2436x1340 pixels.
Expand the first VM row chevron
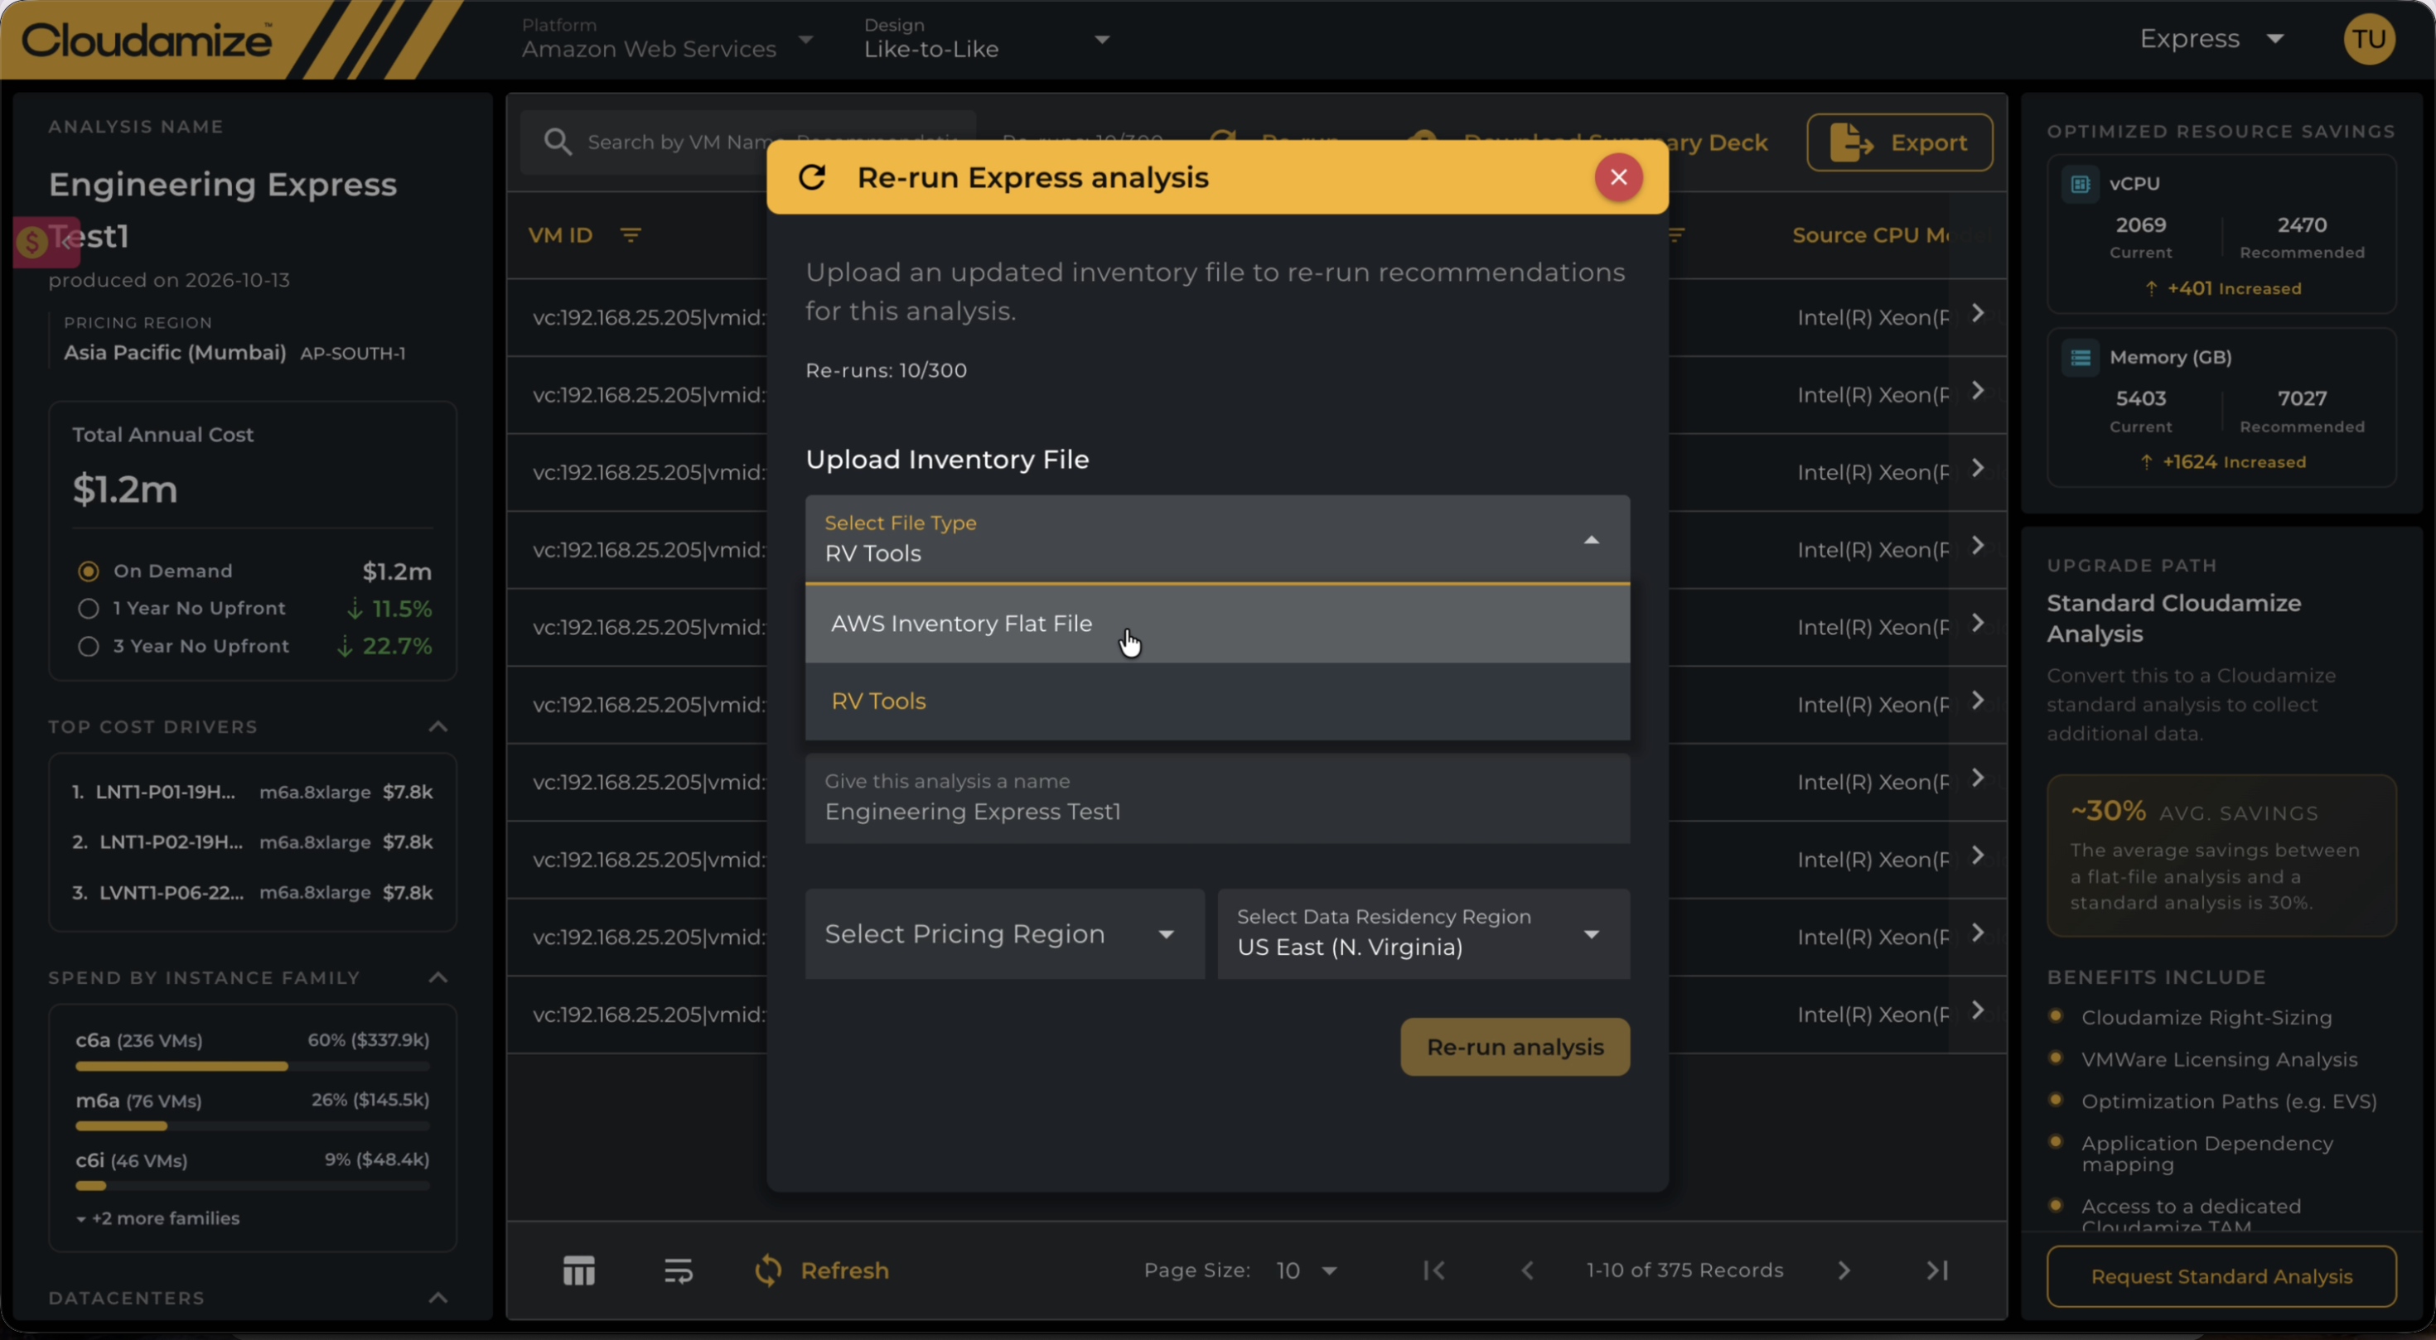(x=1977, y=313)
